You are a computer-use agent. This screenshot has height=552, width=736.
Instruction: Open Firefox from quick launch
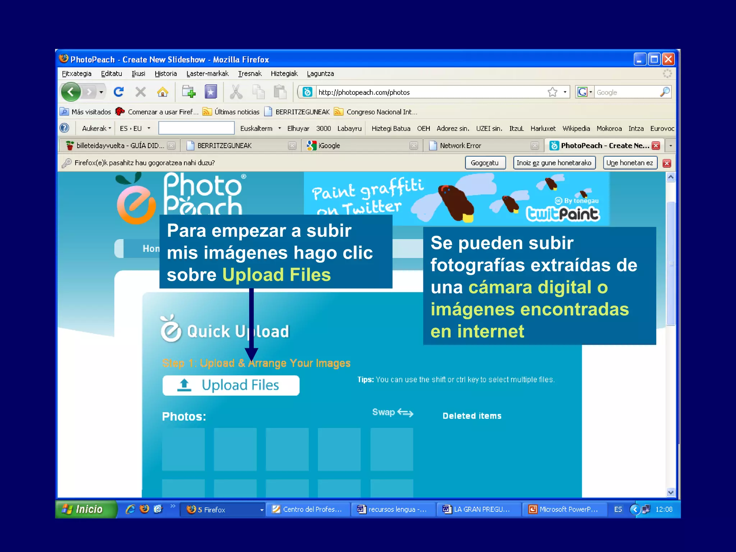pyautogui.click(x=144, y=509)
